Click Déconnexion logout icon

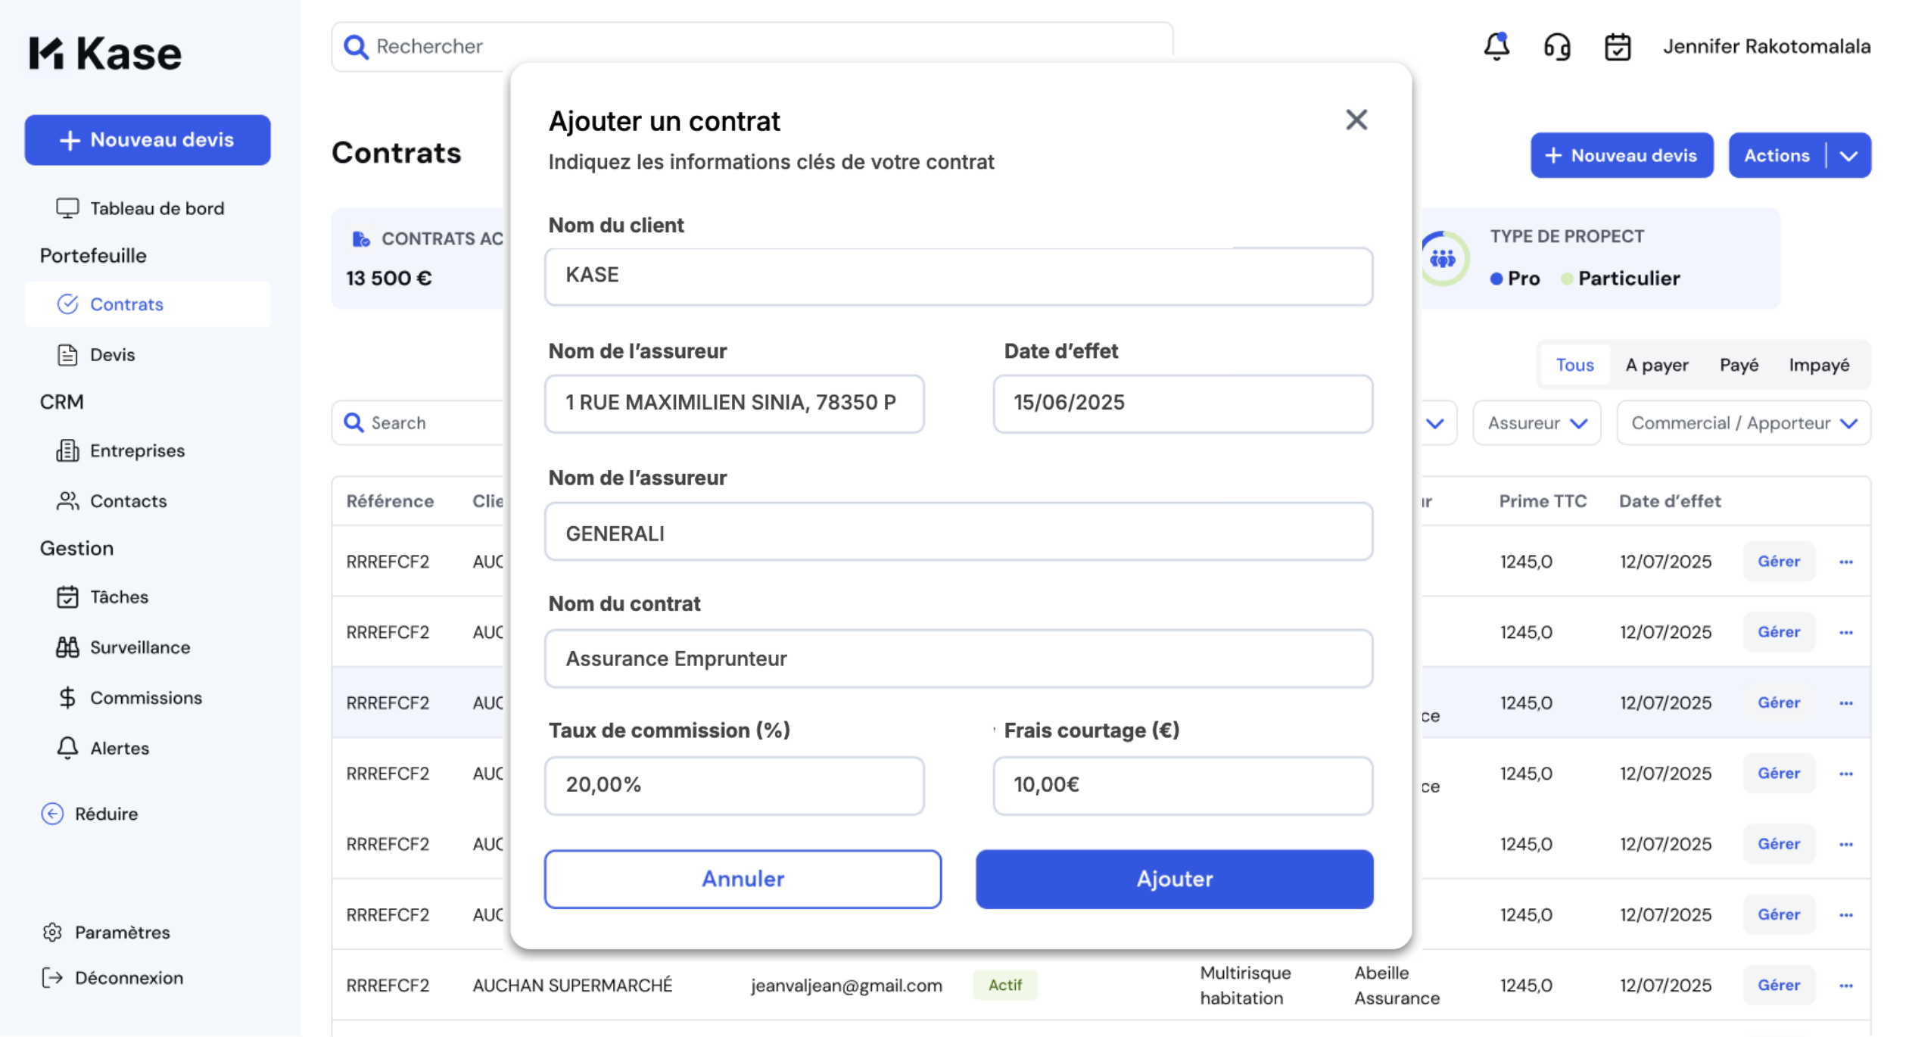click(x=52, y=978)
